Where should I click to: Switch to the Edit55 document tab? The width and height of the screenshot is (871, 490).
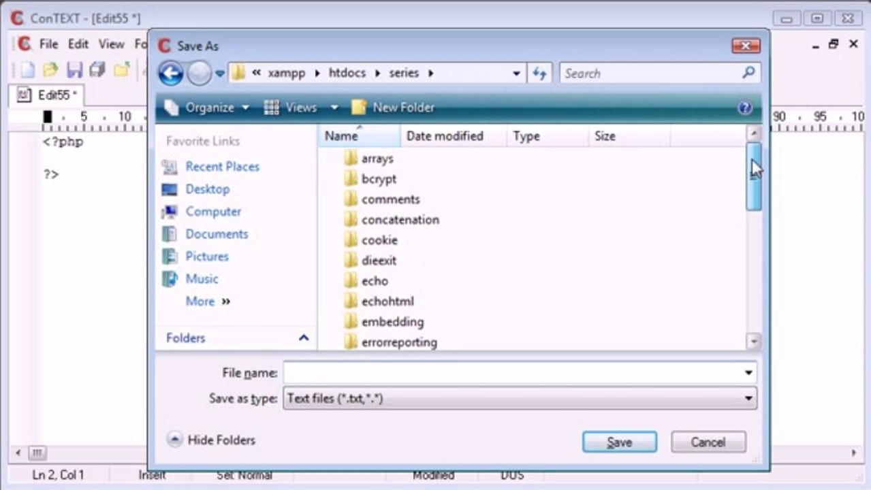(47, 95)
